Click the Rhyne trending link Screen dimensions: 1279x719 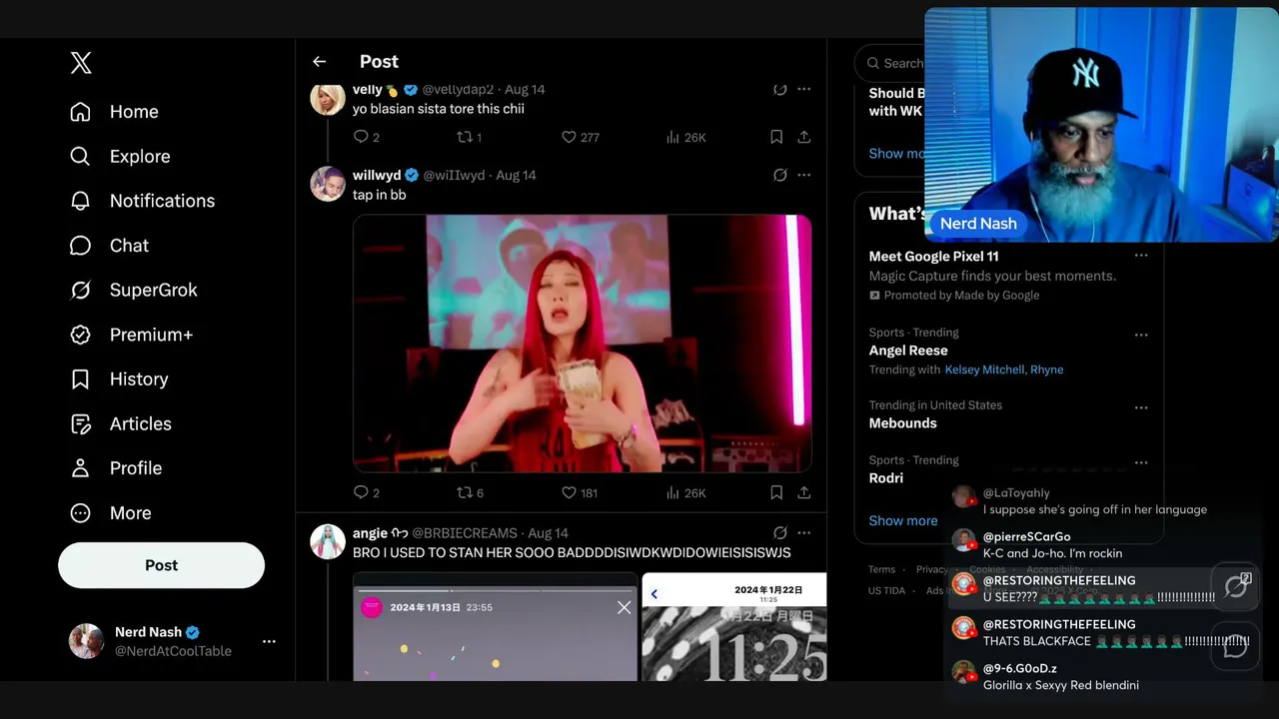(x=1047, y=369)
